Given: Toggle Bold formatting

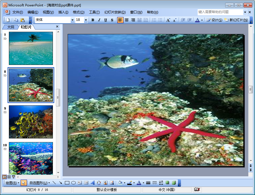Looking at the screenshot, I should coord(93,20).
